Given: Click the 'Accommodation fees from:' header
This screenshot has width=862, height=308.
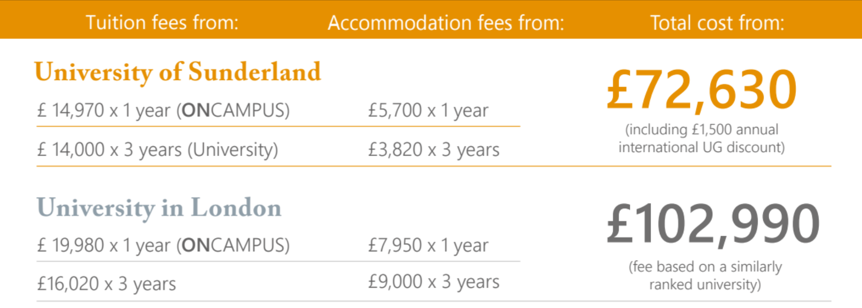Looking at the screenshot, I should tap(446, 23).
